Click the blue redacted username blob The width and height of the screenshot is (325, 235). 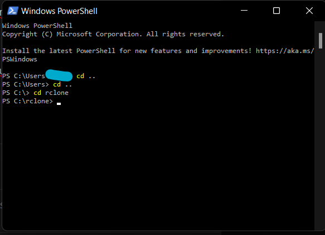coord(59,75)
